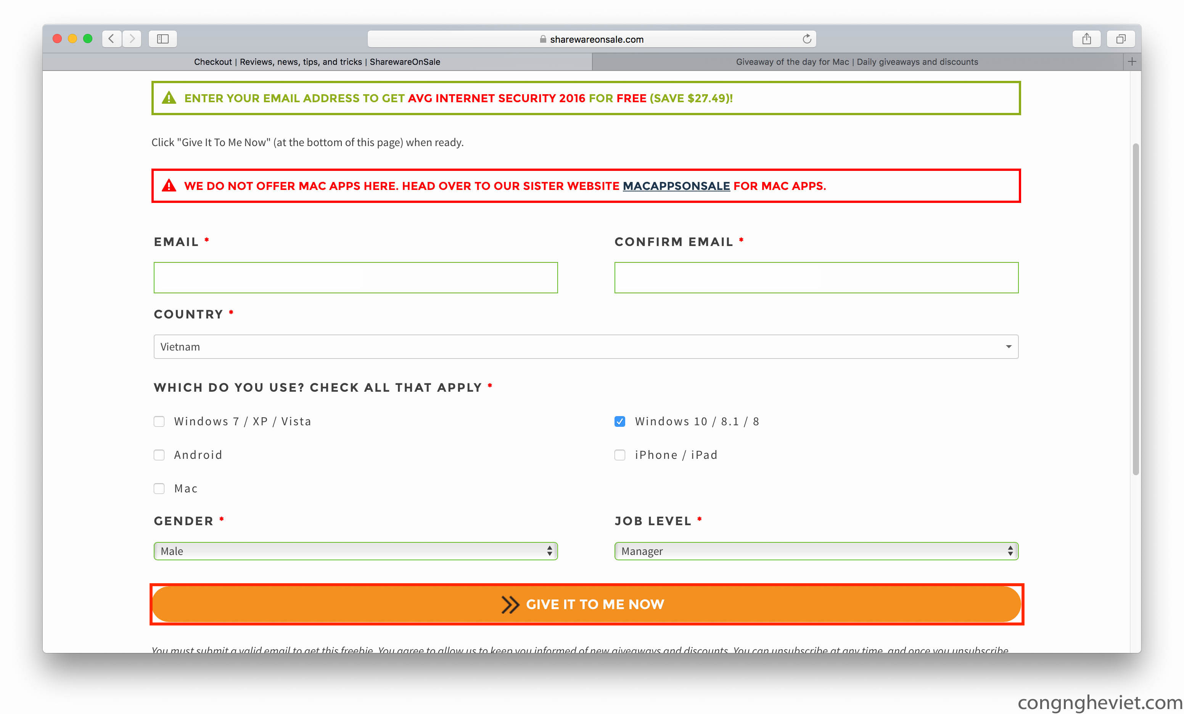Click the lock icon in address bar
The height and width of the screenshot is (714, 1184).
[543, 39]
